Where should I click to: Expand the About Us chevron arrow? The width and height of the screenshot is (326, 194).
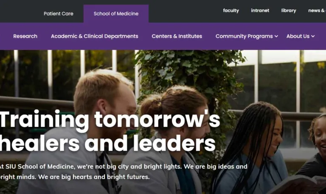[313, 36]
